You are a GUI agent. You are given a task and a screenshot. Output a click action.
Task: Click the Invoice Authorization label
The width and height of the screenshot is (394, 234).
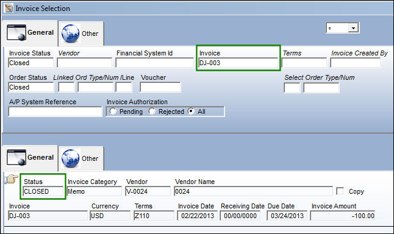click(x=137, y=102)
